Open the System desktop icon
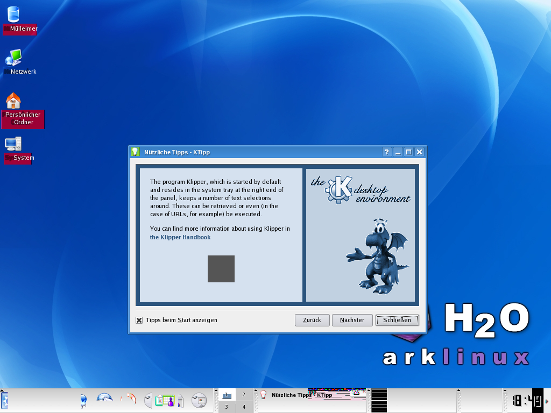This screenshot has width=551, height=413. [13, 144]
